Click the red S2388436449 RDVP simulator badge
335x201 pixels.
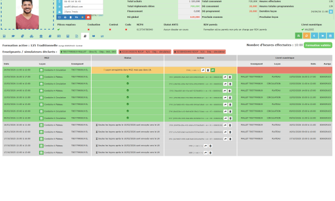[x=199, y=52]
